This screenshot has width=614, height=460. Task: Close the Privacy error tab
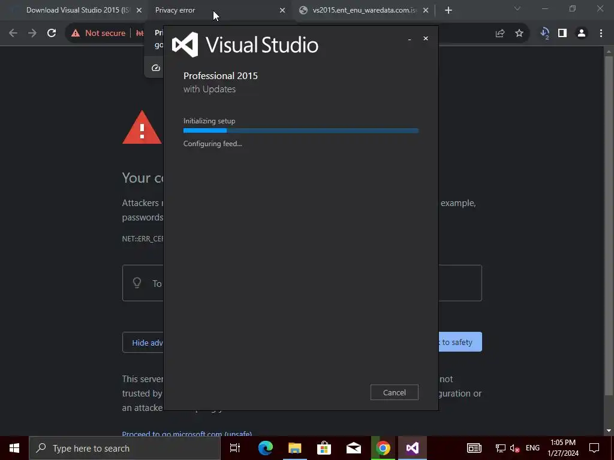click(x=282, y=10)
